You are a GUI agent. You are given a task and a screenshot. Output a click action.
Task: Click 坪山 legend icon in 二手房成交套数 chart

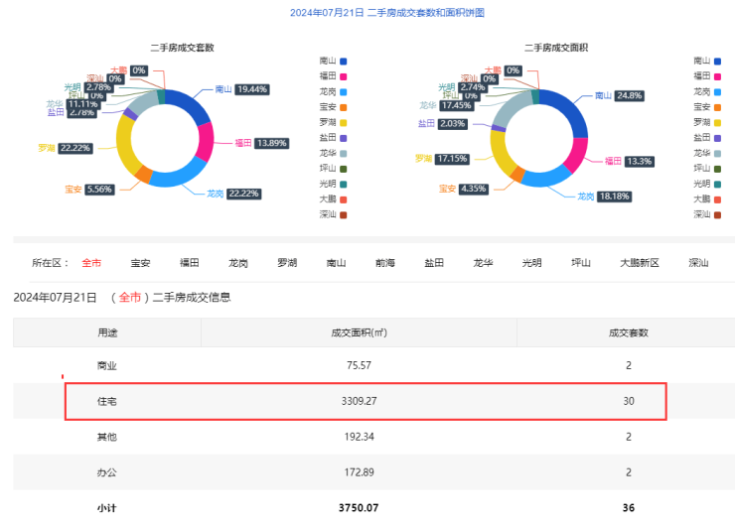344,168
